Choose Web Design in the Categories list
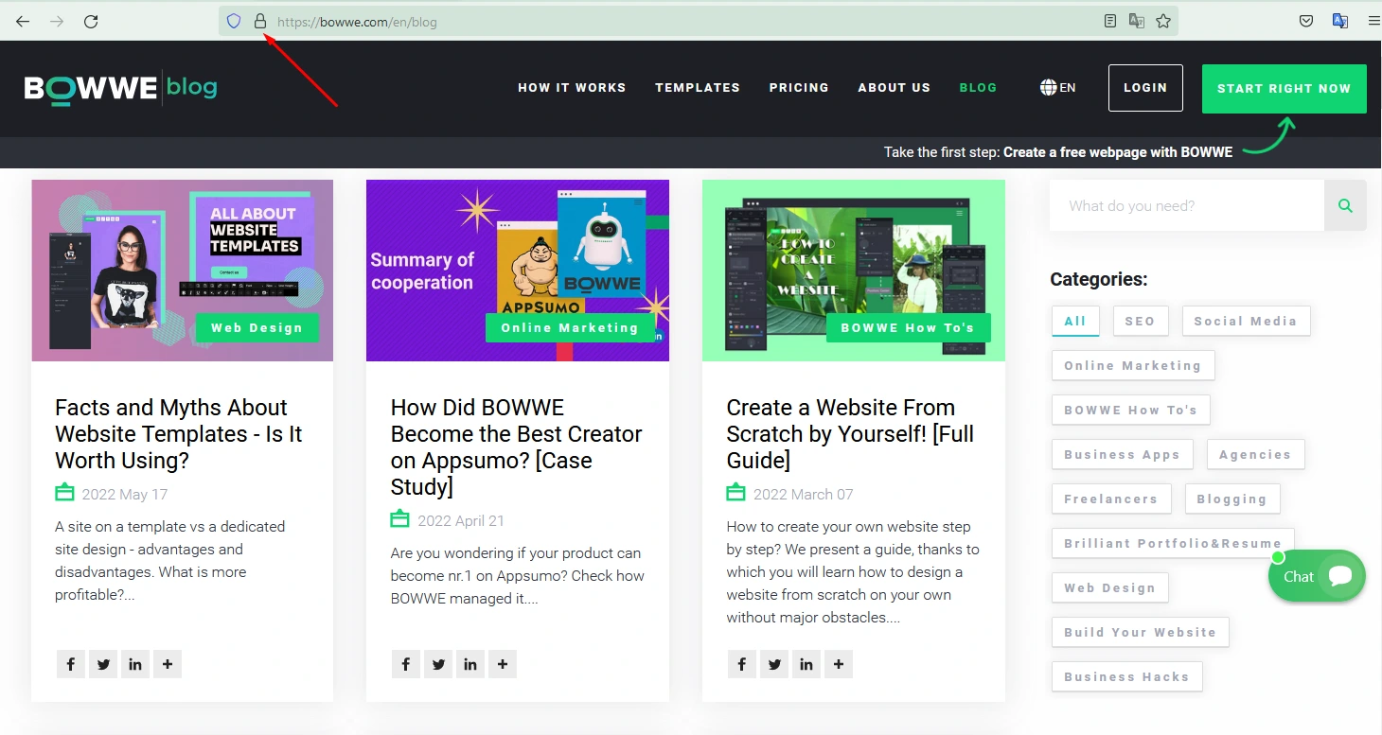The image size is (1382, 735). [x=1110, y=587]
